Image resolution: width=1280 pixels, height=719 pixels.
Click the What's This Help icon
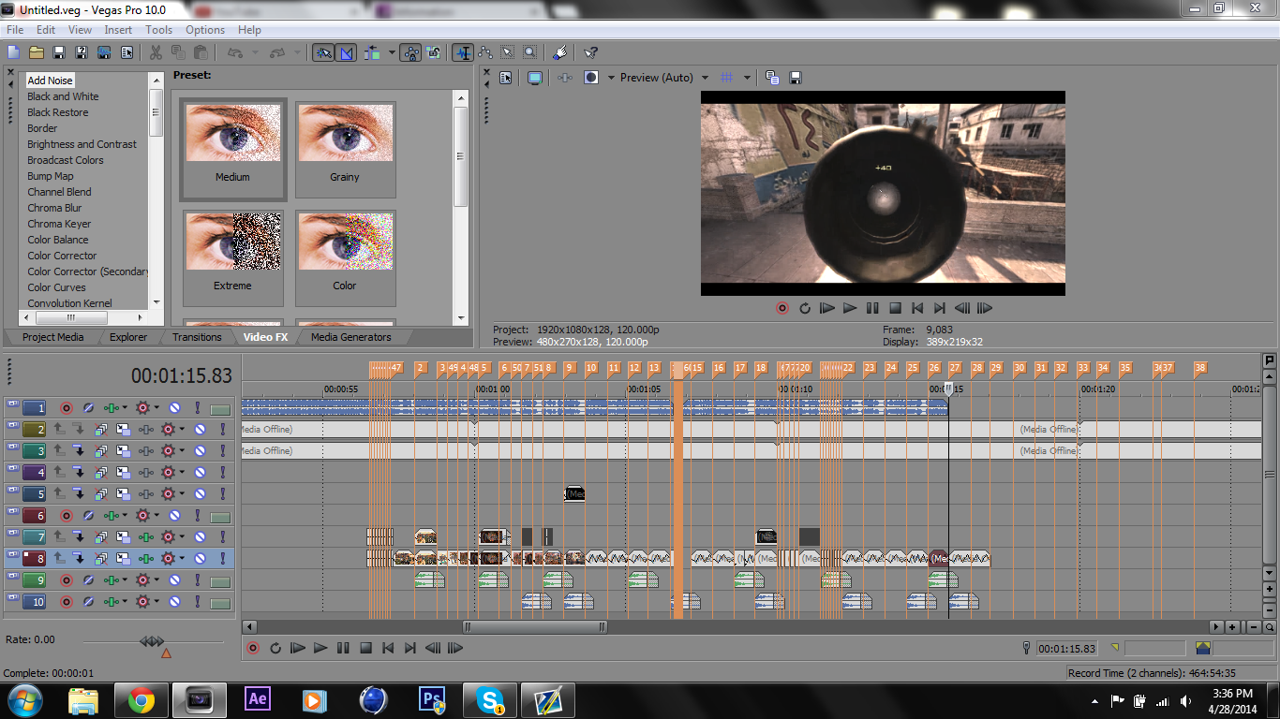tap(591, 52)
